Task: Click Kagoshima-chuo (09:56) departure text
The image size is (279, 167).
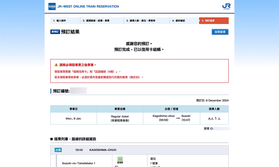Action: 163,118
